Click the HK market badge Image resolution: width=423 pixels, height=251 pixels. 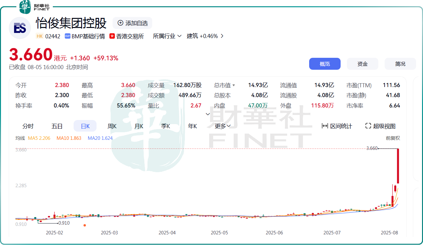click(x=40, y=36)
